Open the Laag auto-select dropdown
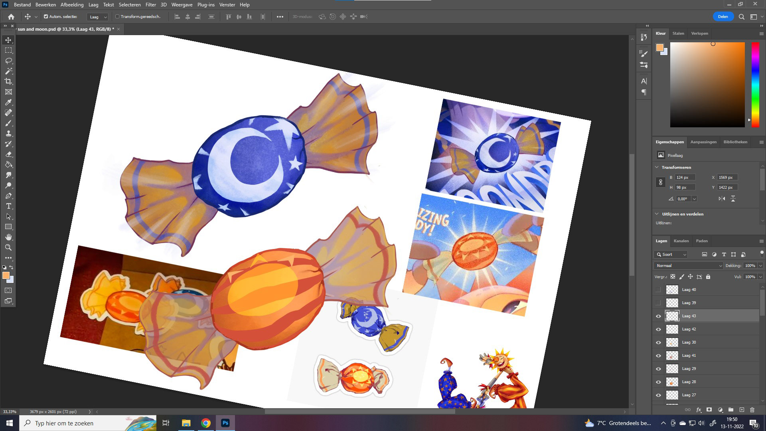766x431 pixels. [98, 17]
